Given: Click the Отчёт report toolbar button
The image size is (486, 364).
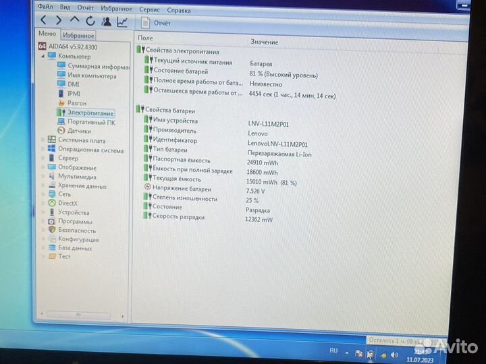Looking at the screenshot, I should coord(156,23).
